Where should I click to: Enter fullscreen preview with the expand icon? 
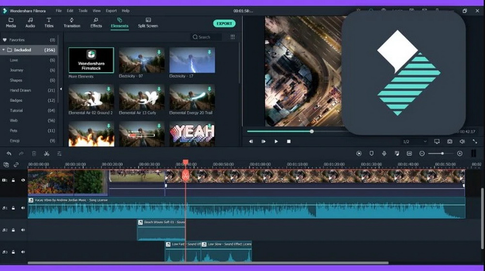475,142
